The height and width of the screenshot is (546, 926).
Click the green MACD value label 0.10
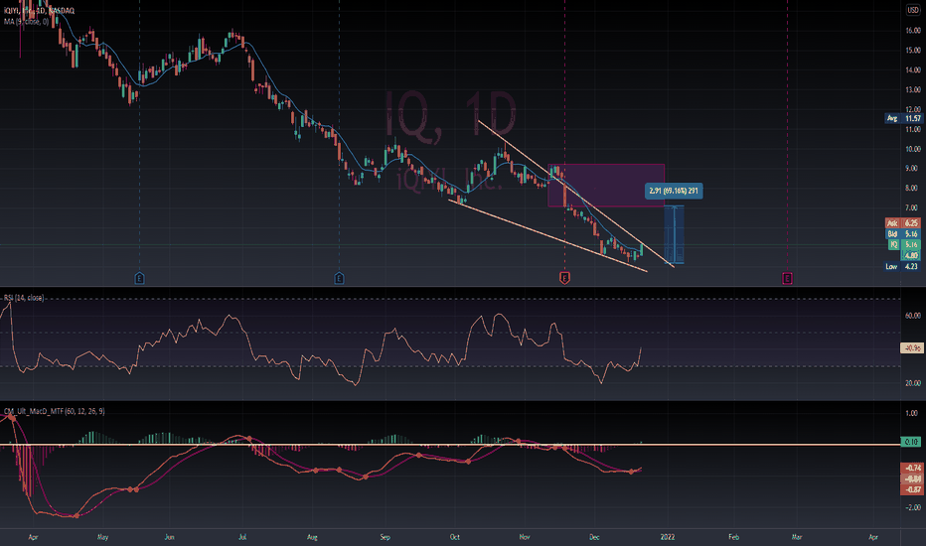911,442
